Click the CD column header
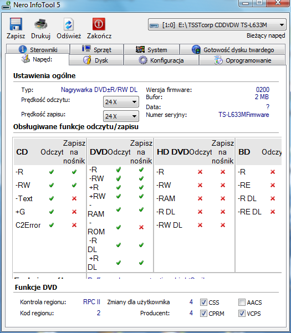The height and width of the screenshot is (333, 291). [x=22, y=152]
